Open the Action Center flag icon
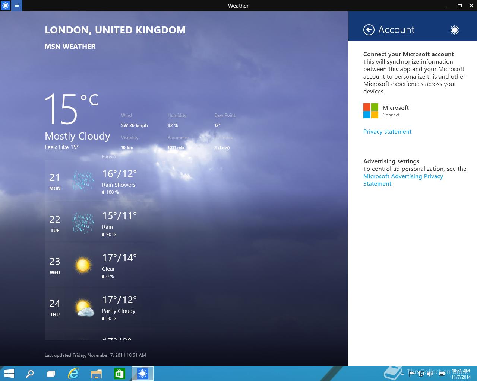477x381 pixels. (412, 374)
